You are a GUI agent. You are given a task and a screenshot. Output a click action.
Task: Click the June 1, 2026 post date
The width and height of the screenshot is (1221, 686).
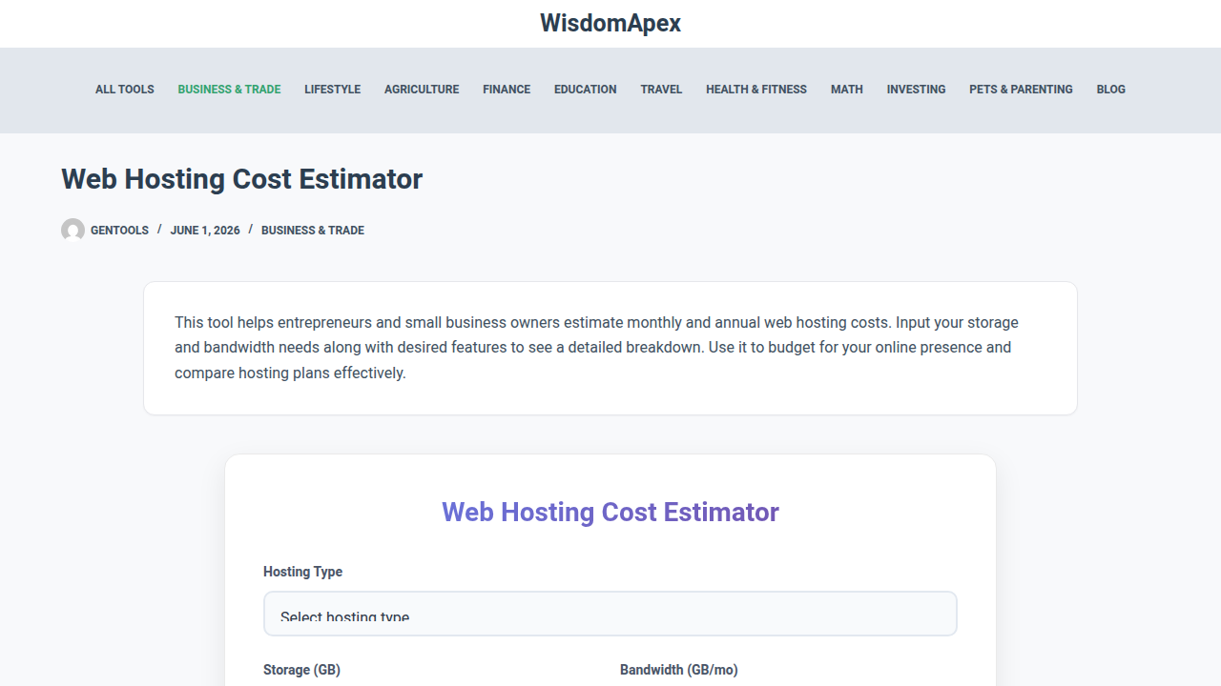[x=205, y=231]
